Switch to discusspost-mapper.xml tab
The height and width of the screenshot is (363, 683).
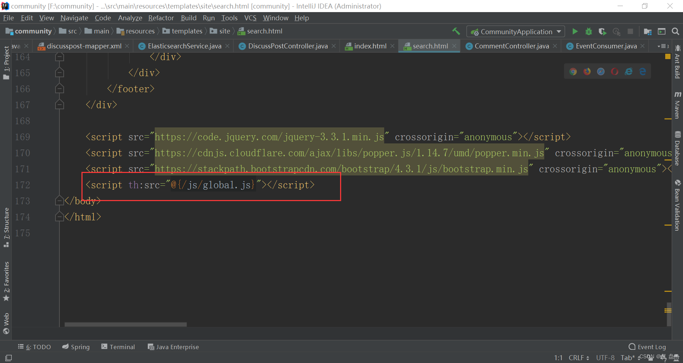point(84,46)
